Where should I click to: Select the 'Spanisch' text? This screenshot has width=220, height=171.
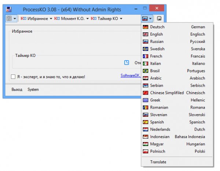pyautogui.click(x=197, y=122)
